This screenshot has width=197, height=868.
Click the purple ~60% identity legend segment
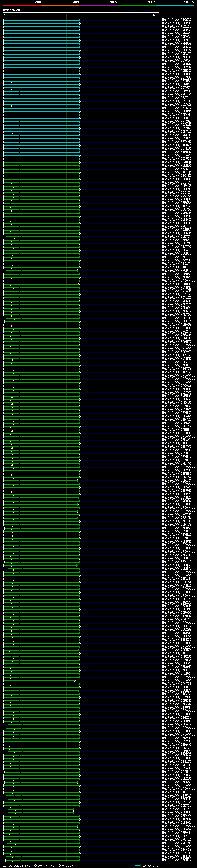pyautogui.click(x=99, y=6)
